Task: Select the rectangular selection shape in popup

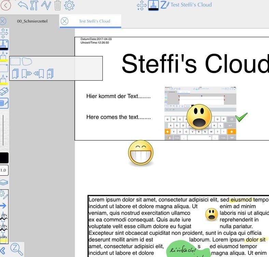Action: [x=15, y=62]
